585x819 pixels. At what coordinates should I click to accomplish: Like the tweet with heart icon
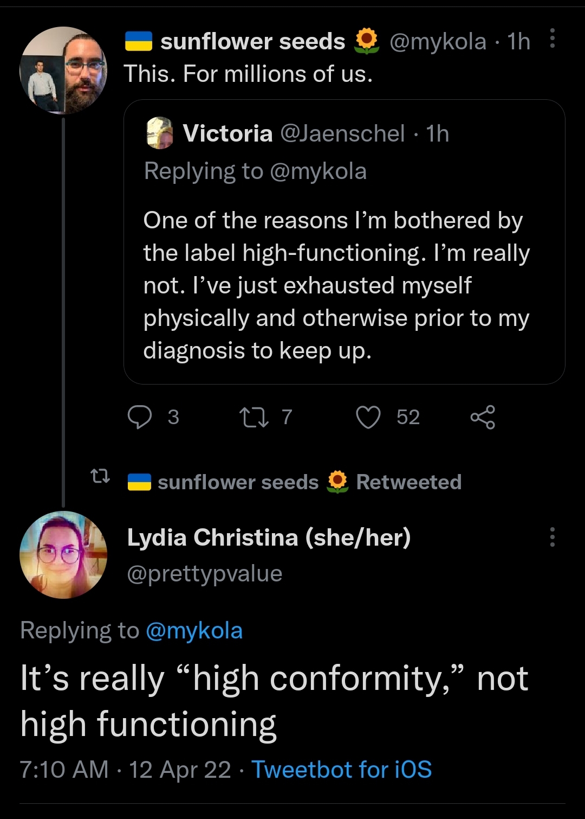pyautogui.click(x=368, y=417)
